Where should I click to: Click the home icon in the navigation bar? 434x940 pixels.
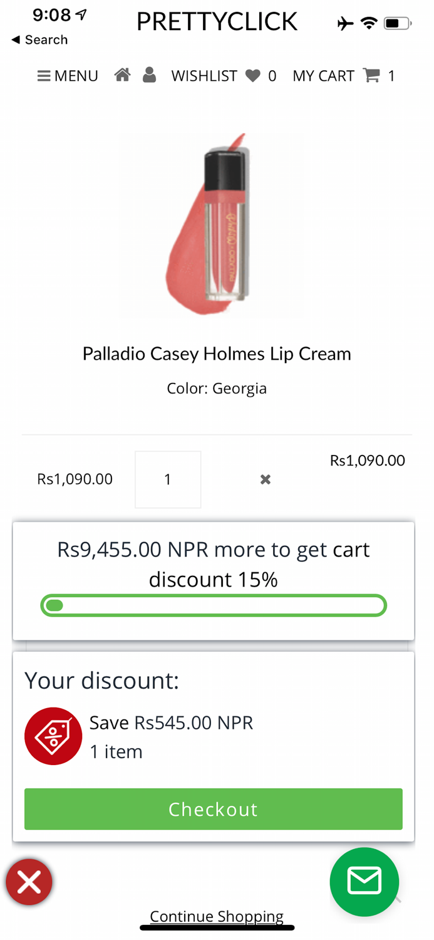pos(123,74)
